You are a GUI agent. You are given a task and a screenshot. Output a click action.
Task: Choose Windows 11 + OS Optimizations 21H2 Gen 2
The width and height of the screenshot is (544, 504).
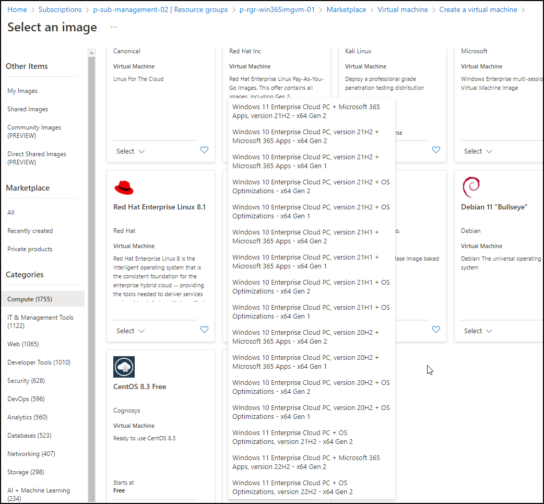point(311,437)
